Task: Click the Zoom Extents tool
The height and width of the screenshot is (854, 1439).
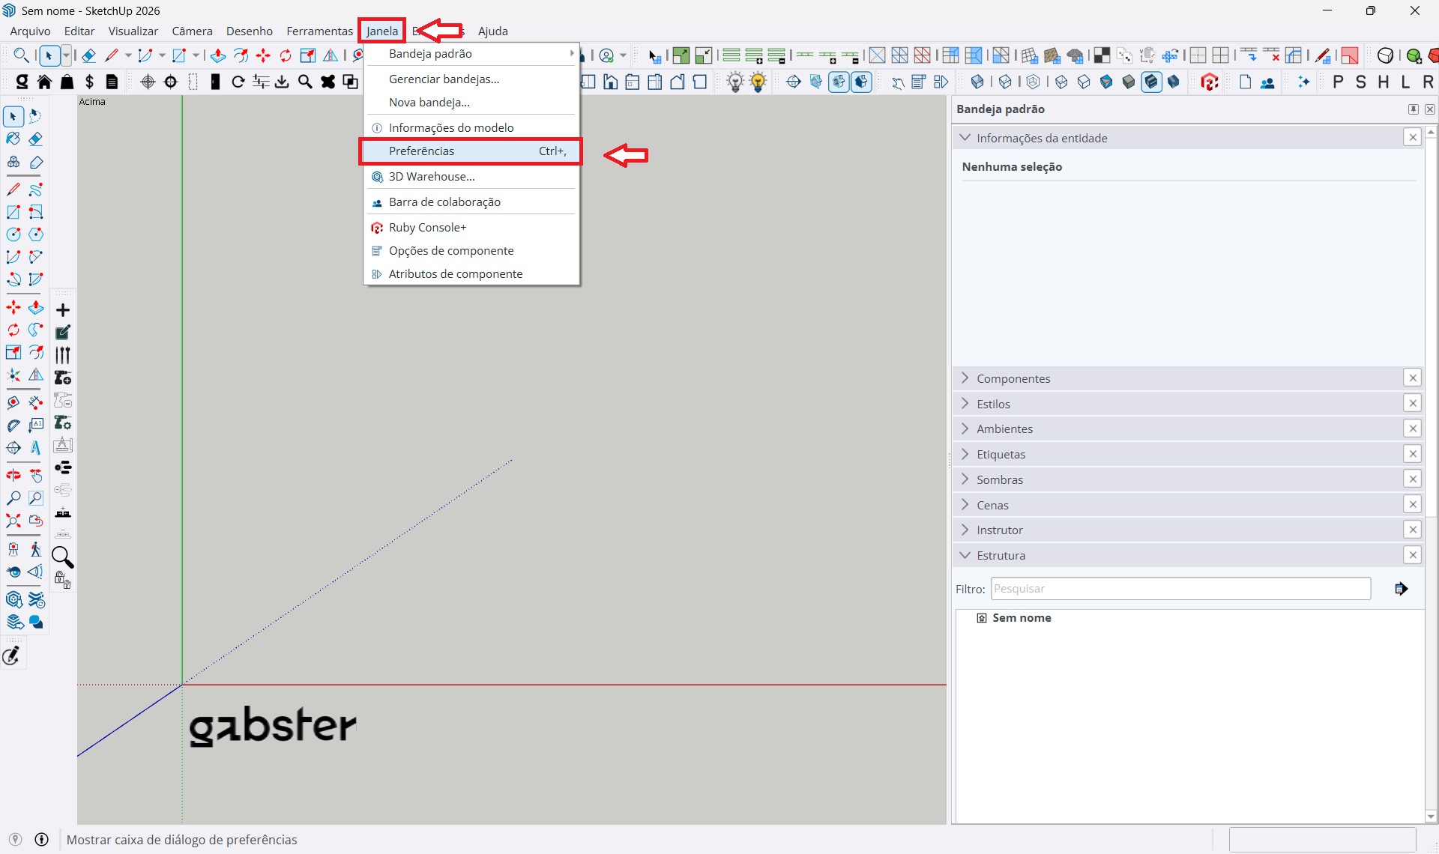Action: click(13, 521)
